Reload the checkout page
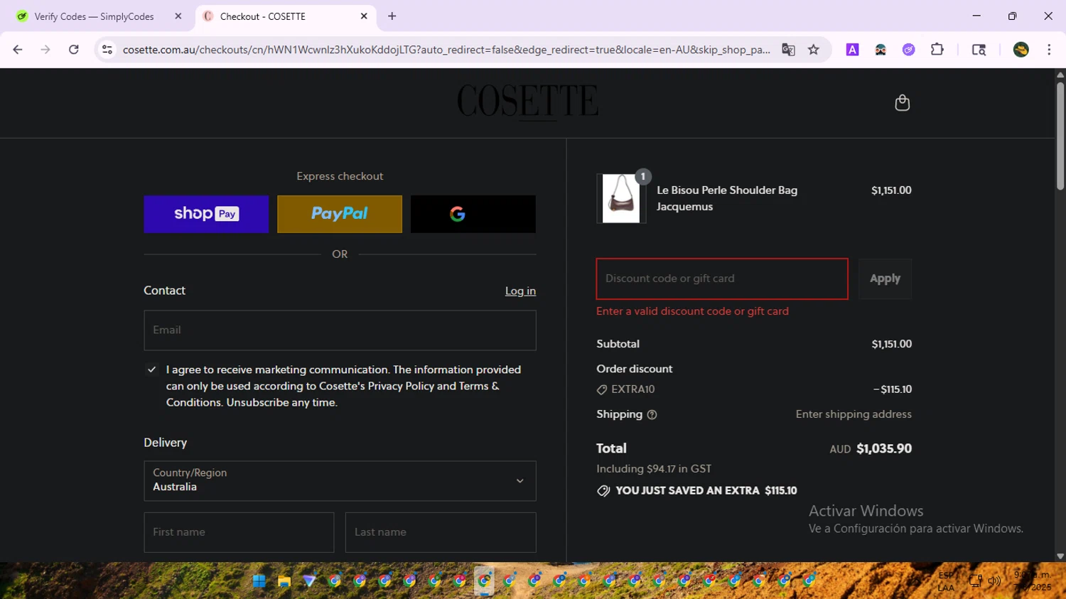 click(x=73, y=50)
